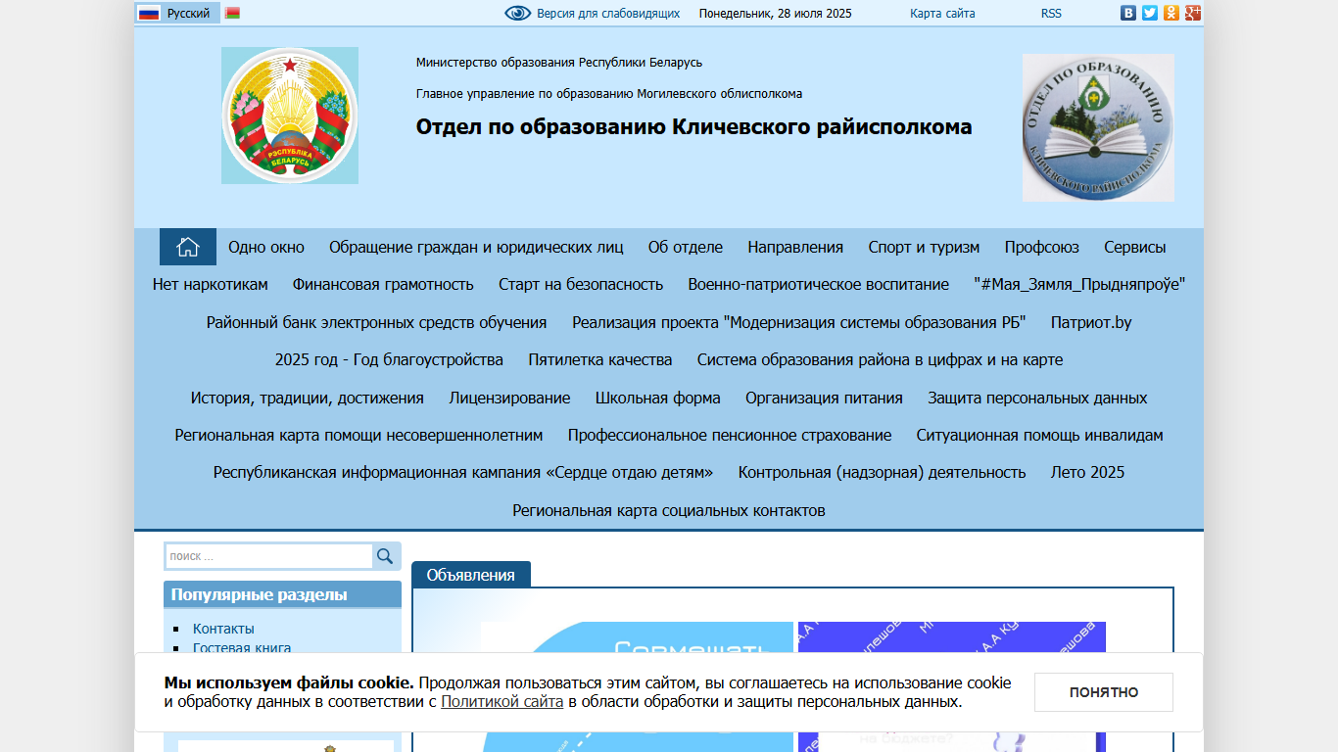Switch to Belarusian with the Belarus flag icon

click(232, 14)
